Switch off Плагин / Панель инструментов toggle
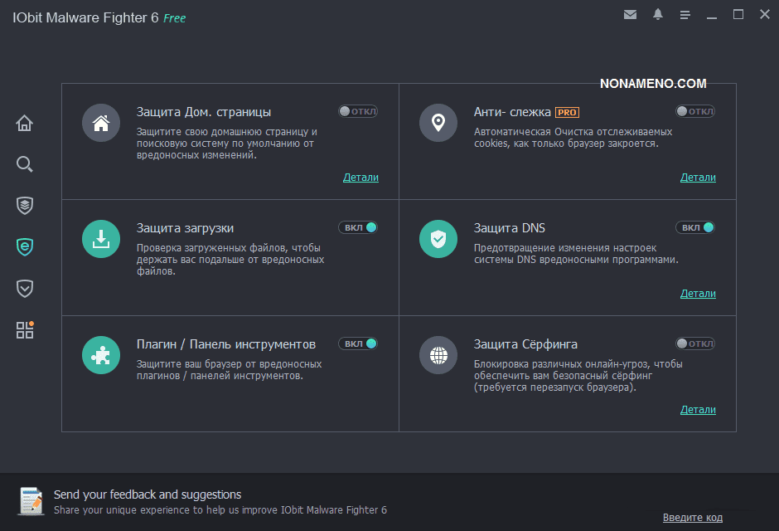779x531 pixels. click(x=358, y=343)
